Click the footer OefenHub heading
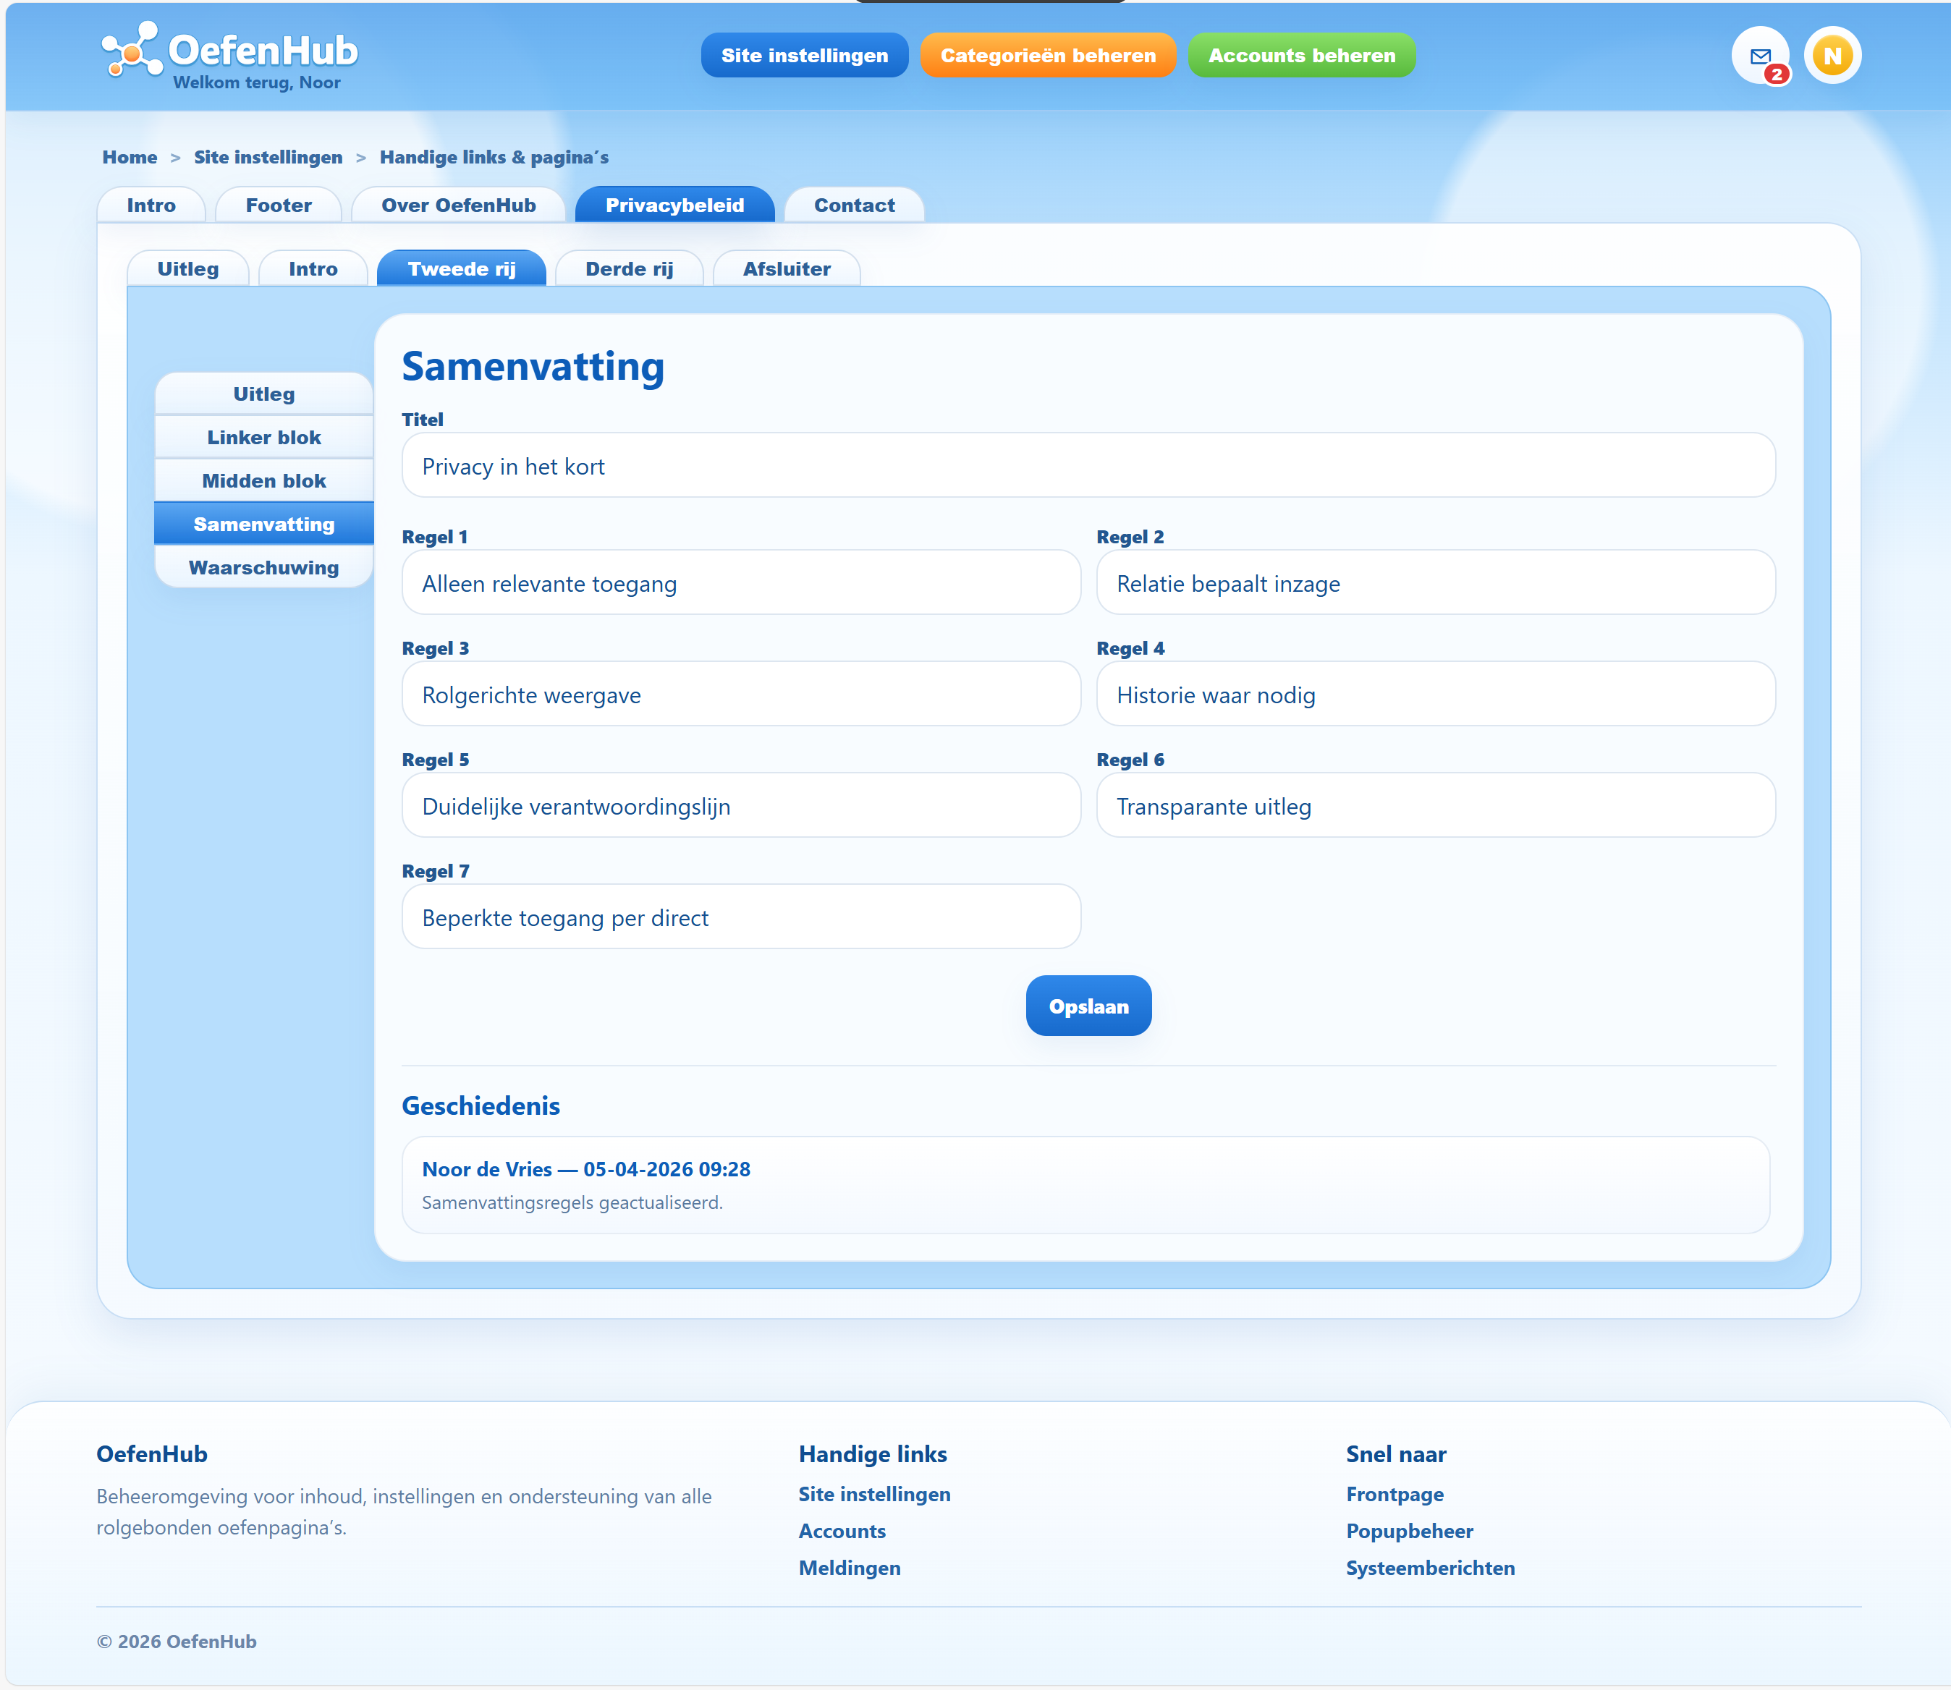 [152, 1454]
